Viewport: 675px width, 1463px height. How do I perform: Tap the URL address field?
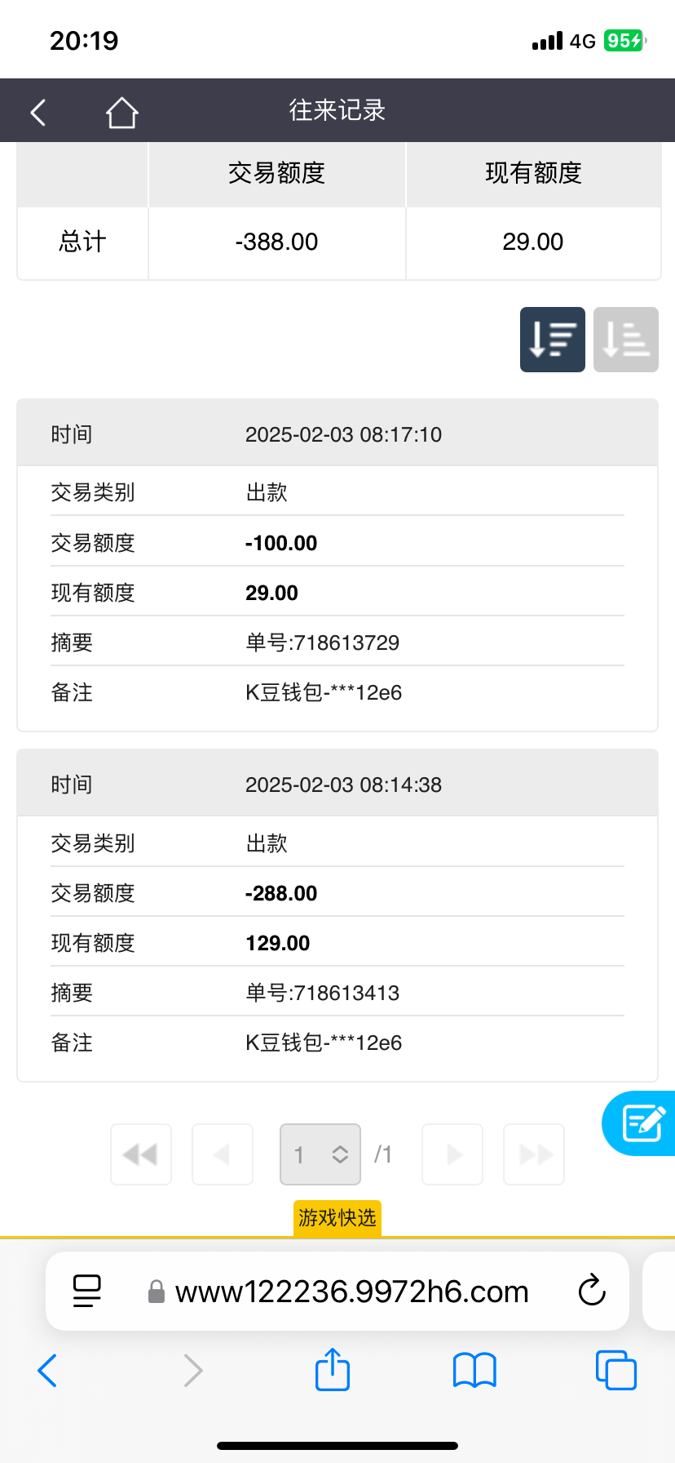[x=351, y=1292]
